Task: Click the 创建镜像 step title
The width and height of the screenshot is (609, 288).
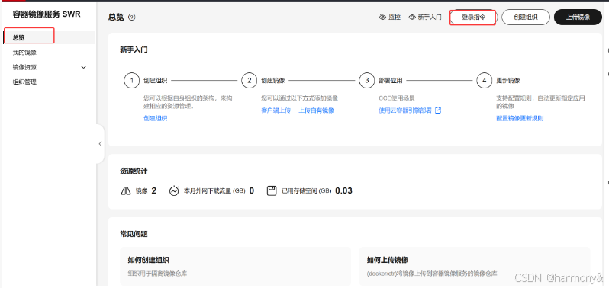Action: [x=273, y=81]
